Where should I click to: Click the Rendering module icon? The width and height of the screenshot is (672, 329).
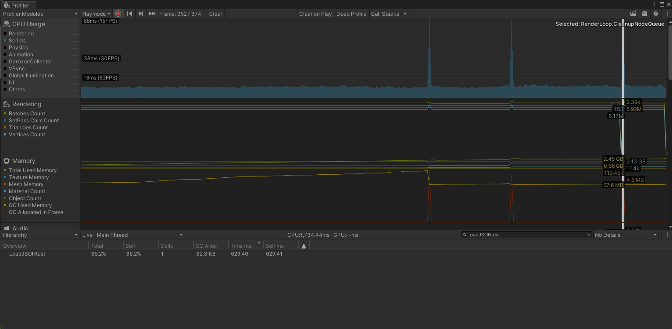pos(6,104)
